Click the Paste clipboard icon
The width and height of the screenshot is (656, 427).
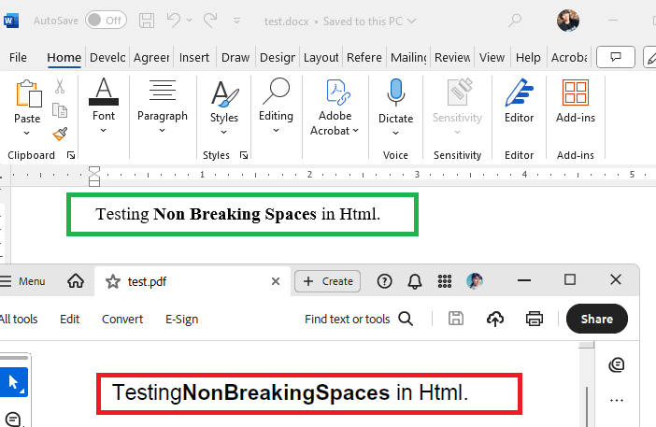(28, 93)
